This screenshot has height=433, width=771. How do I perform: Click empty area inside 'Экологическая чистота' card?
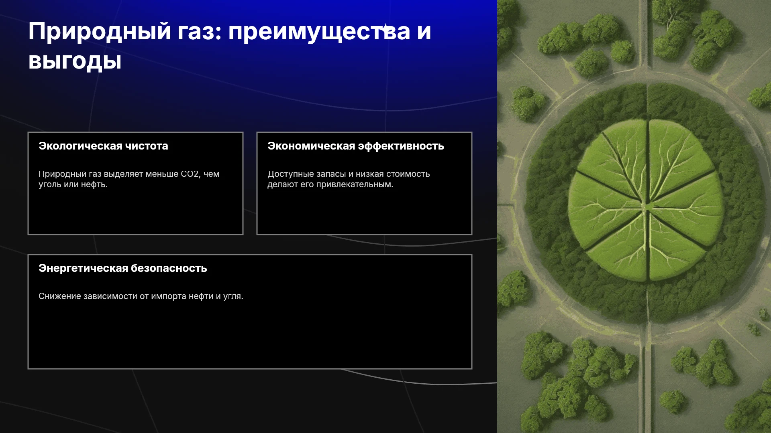135,212
